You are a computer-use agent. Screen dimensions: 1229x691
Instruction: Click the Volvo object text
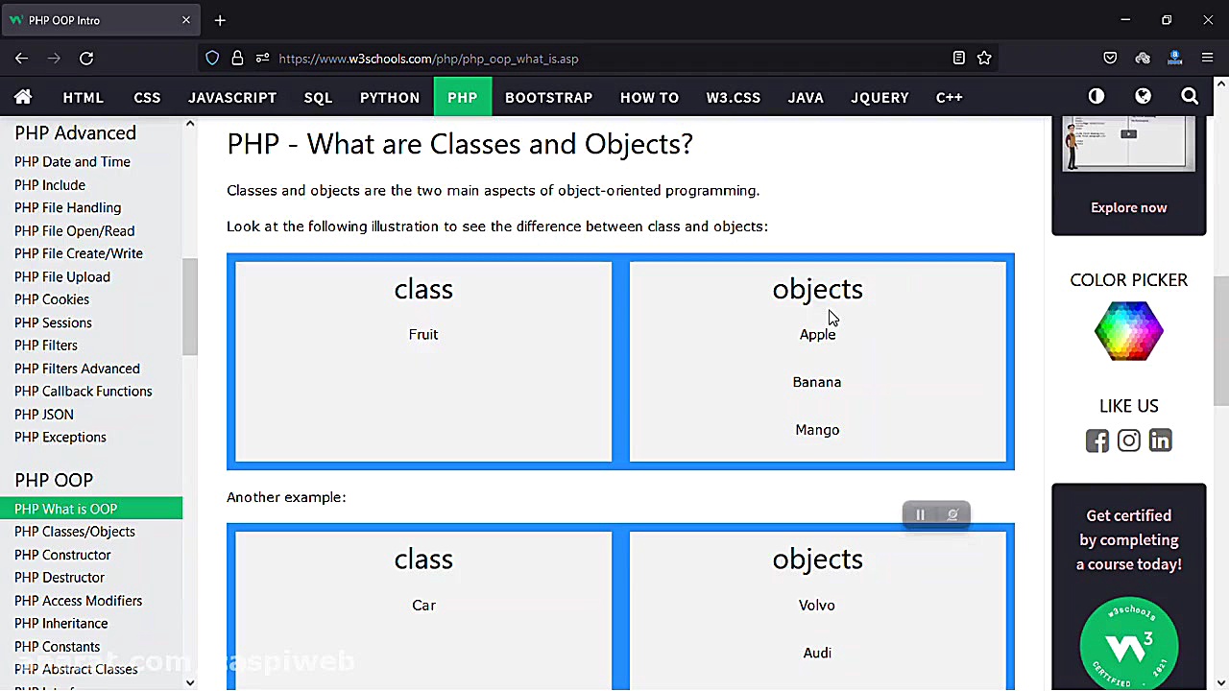click(817, 606)
